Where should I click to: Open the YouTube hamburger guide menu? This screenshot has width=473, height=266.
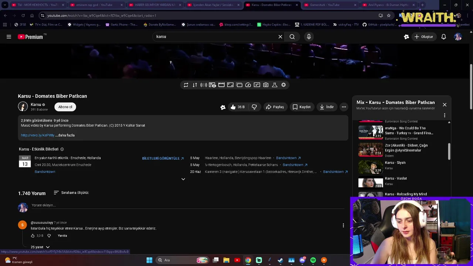click(9, 37)
